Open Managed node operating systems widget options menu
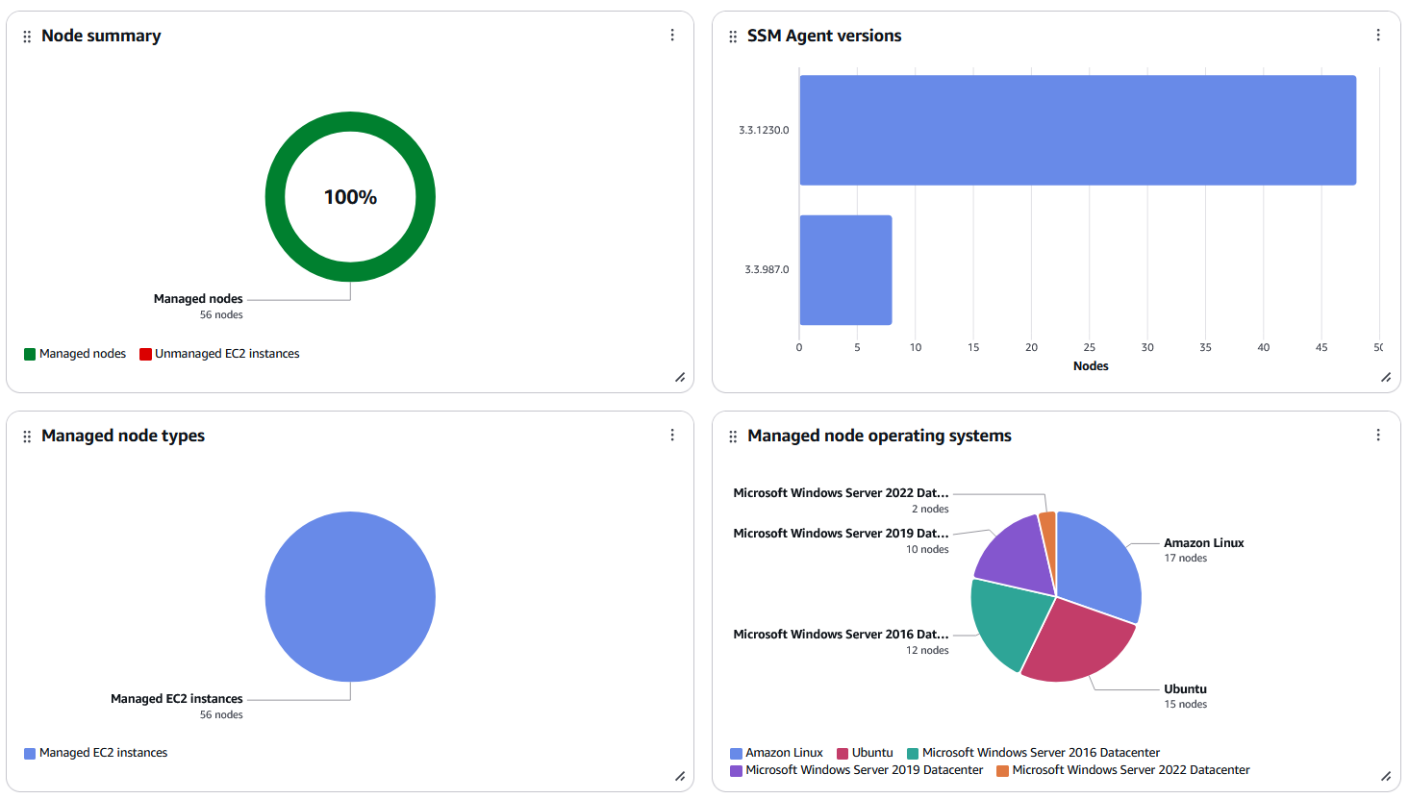Viewport: 1409px width, 799px height. click(x=1378, y=436)
